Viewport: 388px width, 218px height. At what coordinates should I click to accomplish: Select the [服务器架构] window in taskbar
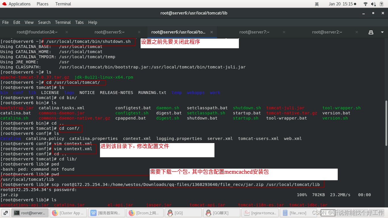[x=107, y=213]
